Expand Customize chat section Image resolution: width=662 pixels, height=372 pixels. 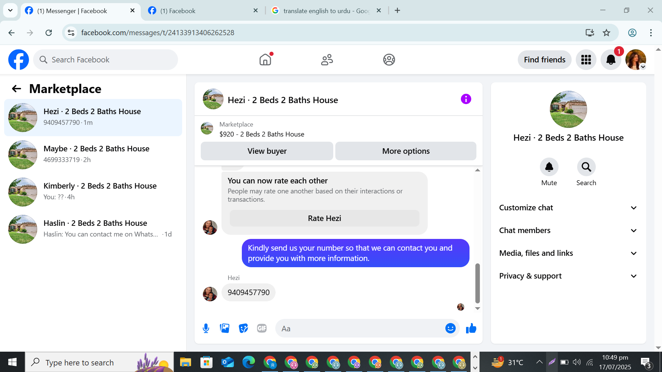pyautogui.click(x=568, y=208)
